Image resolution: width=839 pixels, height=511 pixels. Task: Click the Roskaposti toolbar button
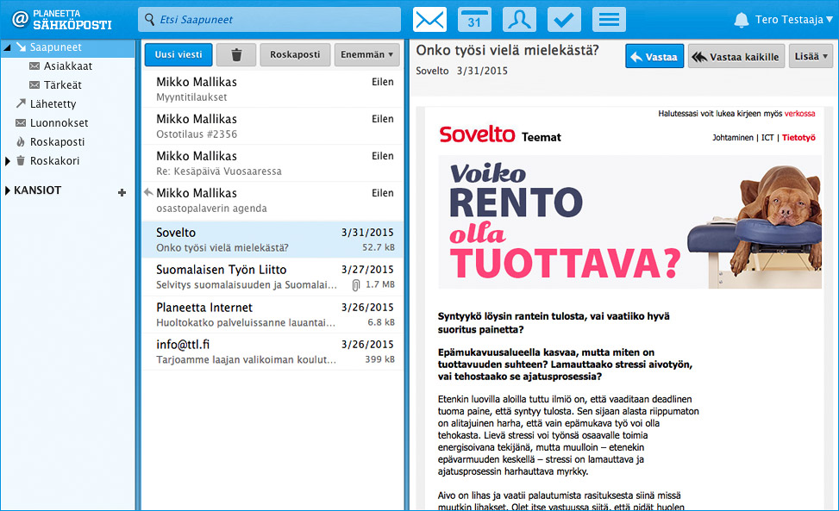[295, 54]
